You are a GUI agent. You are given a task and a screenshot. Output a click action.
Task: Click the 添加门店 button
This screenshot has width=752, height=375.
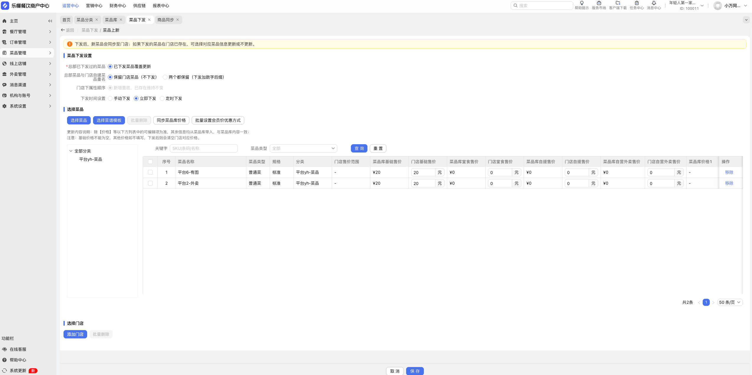[75, 334]
